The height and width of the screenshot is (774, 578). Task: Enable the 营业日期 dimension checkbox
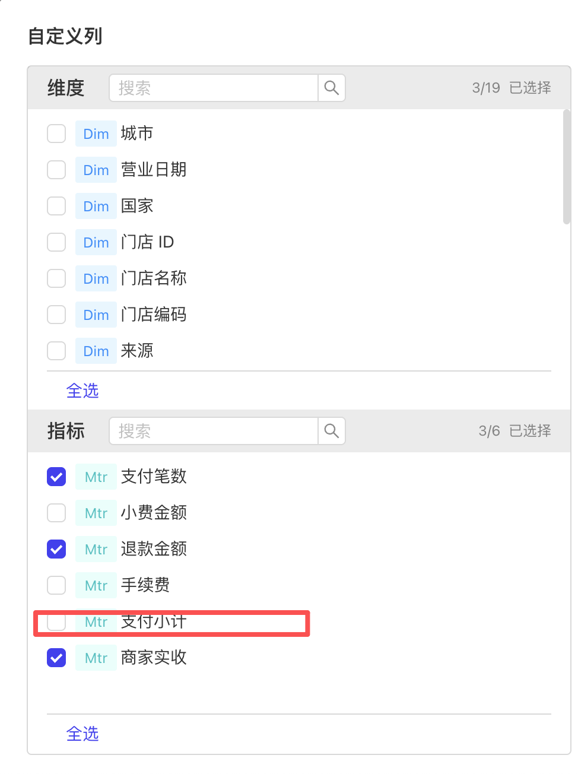coord(56,170)
